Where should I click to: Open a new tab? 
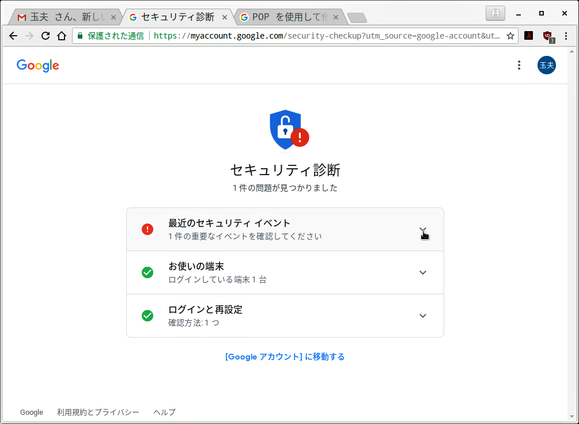coord(357,17)
